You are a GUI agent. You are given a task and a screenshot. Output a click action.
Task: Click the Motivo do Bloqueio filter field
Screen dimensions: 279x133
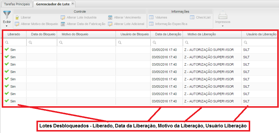(86, 42)
